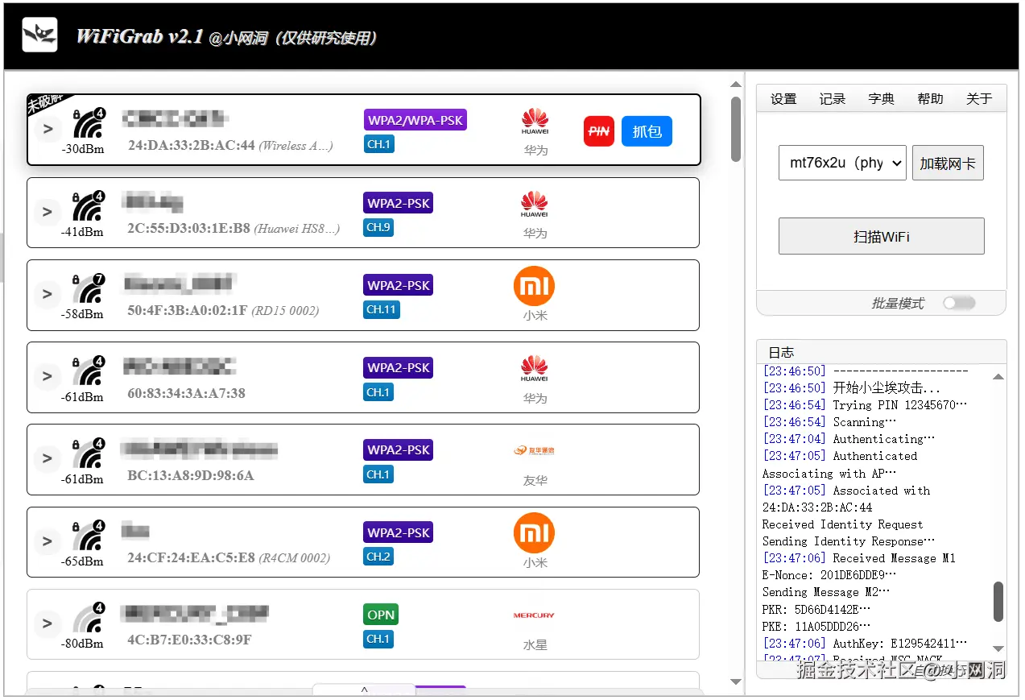The image size is (1025, 700).
Task: Click the bottom panel collapse caret
Action: pos(364,690)
